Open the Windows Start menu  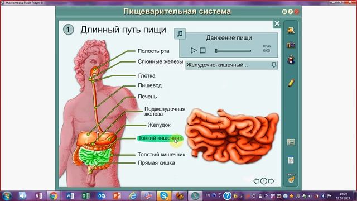(x=7, y=196)
